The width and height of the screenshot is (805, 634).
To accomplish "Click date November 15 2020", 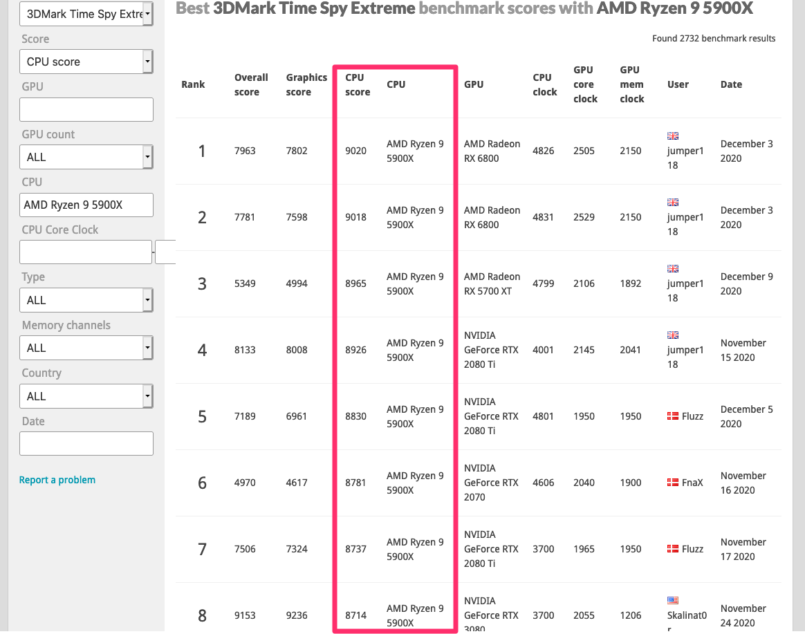I will tap(743, 350).
